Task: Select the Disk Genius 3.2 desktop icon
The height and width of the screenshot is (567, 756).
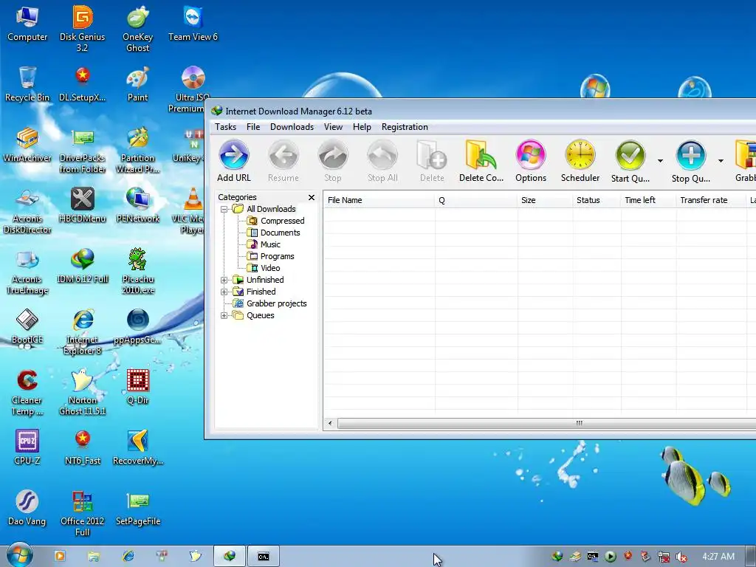Action: click(83, 29)
